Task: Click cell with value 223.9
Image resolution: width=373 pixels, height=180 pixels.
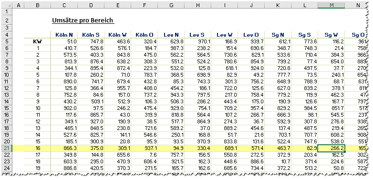Action: coord(144,69)
